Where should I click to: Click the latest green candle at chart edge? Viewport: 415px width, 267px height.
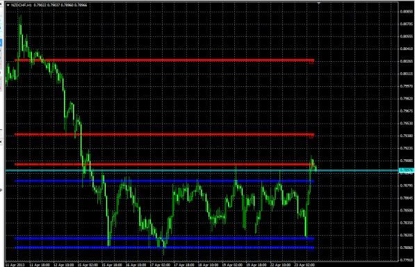click(x=316, y=168)
